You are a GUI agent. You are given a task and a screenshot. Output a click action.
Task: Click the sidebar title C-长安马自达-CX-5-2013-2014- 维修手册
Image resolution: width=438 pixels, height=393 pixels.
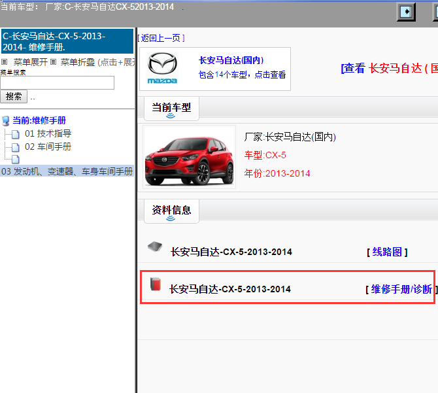[67, 41]
